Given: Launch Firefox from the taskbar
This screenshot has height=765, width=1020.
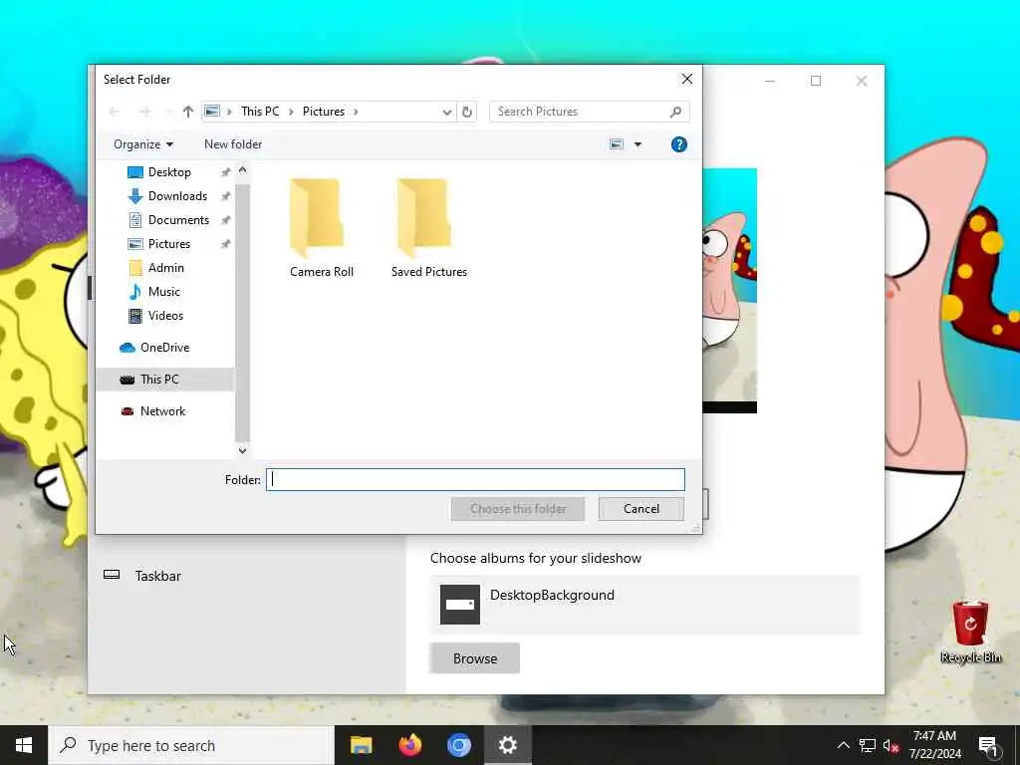Looking at the screenshot, I should pos(409,745).
